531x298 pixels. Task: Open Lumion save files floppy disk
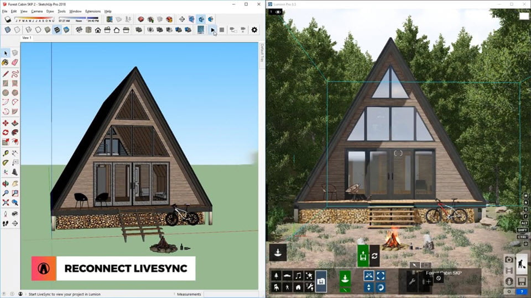tap(522, 281)
